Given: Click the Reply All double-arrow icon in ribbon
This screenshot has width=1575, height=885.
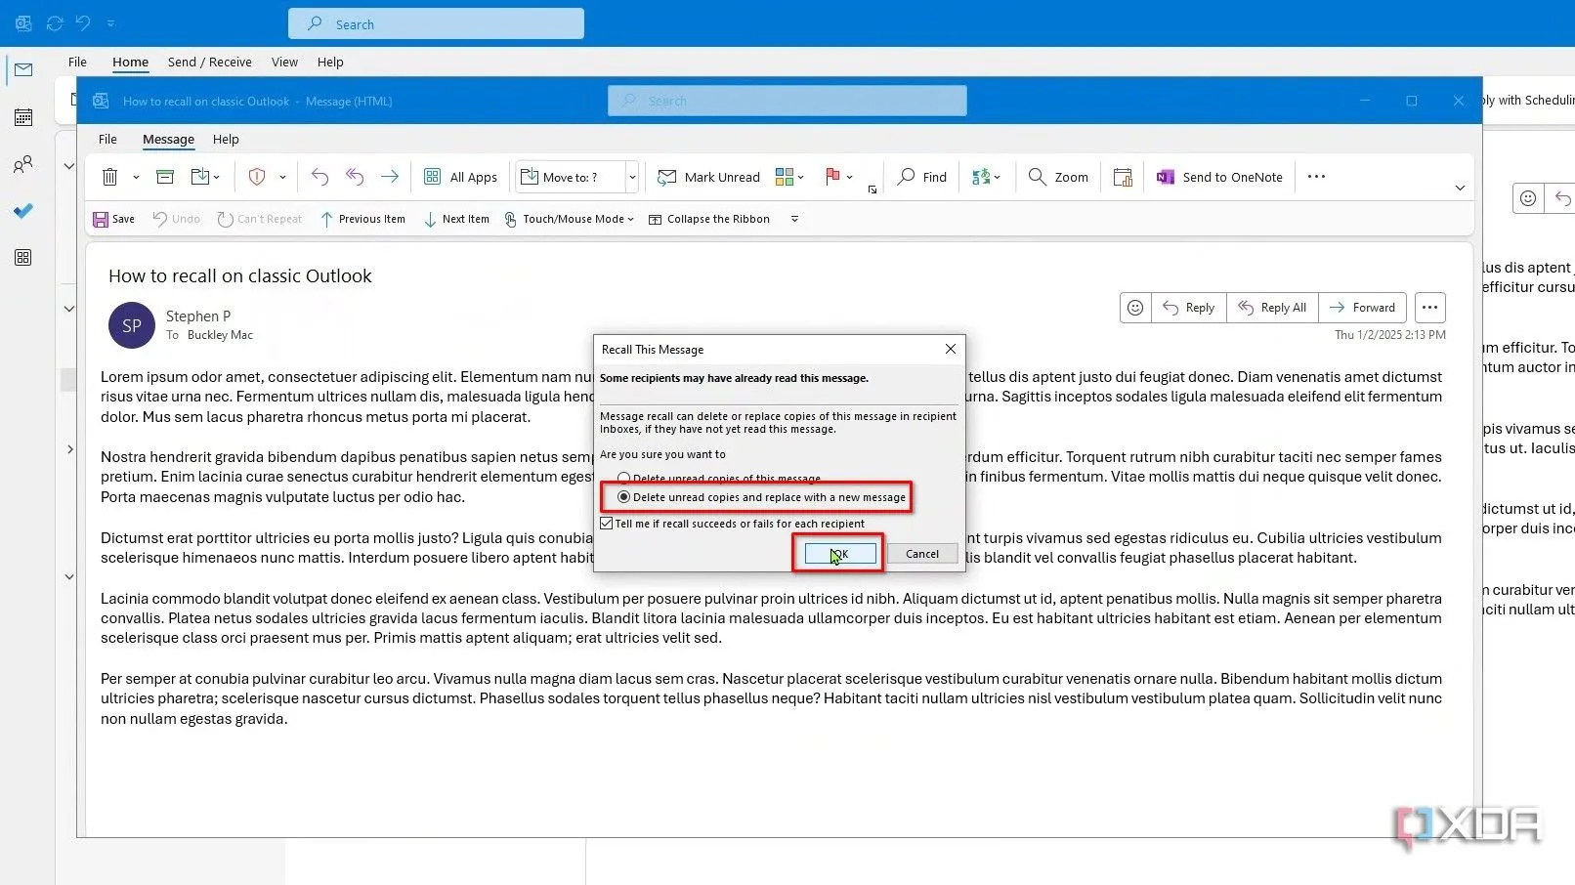Looking at the screenshot, I should tap(355, 177).
